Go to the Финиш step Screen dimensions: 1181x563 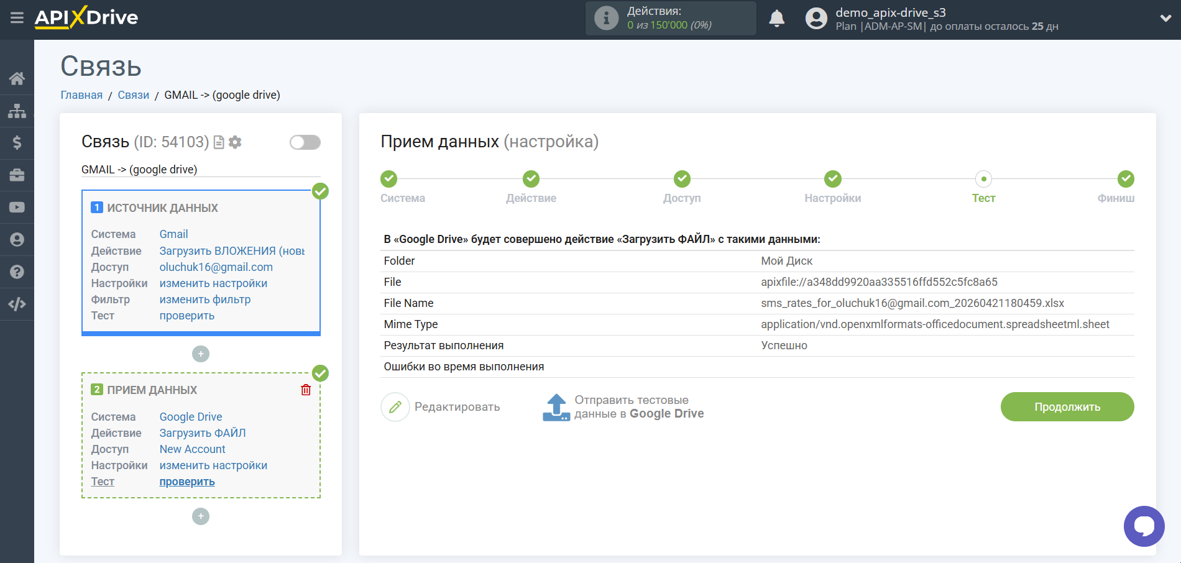point(1116,187)
